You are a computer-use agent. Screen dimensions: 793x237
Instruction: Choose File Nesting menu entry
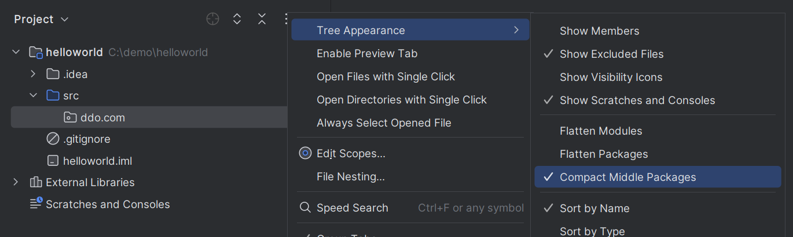[350, 176]
